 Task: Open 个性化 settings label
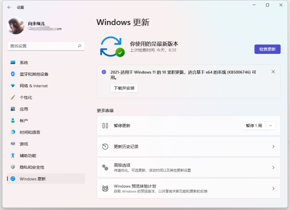pos(26,97)
